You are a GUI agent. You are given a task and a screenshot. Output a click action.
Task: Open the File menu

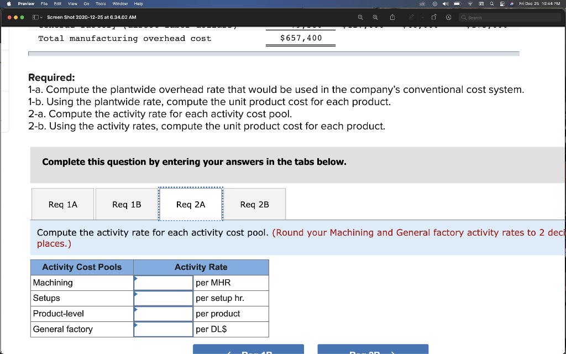tap(44, 4)
